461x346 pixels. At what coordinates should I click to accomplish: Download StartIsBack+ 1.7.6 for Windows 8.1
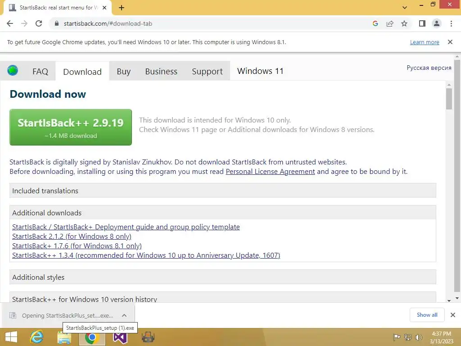(77, 246)
